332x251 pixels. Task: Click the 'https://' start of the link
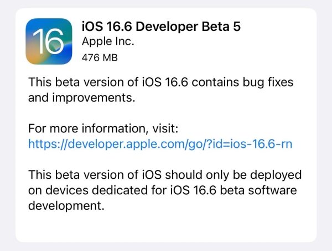pos(48,144)
